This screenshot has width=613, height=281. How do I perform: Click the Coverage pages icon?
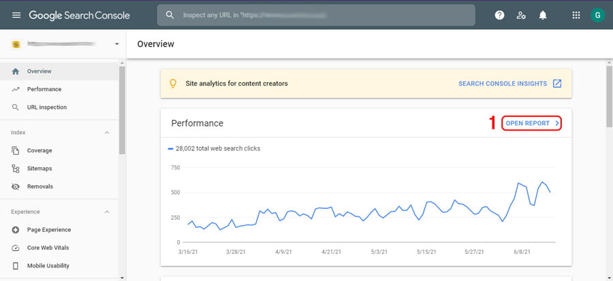15,150
